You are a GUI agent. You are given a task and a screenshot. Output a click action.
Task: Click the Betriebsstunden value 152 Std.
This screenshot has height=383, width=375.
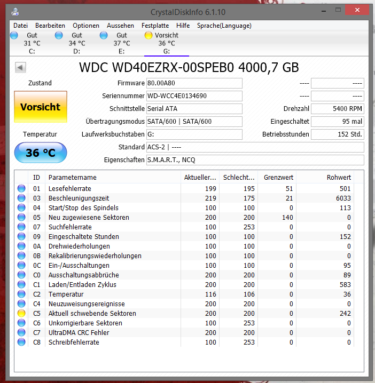coord(338,134)
